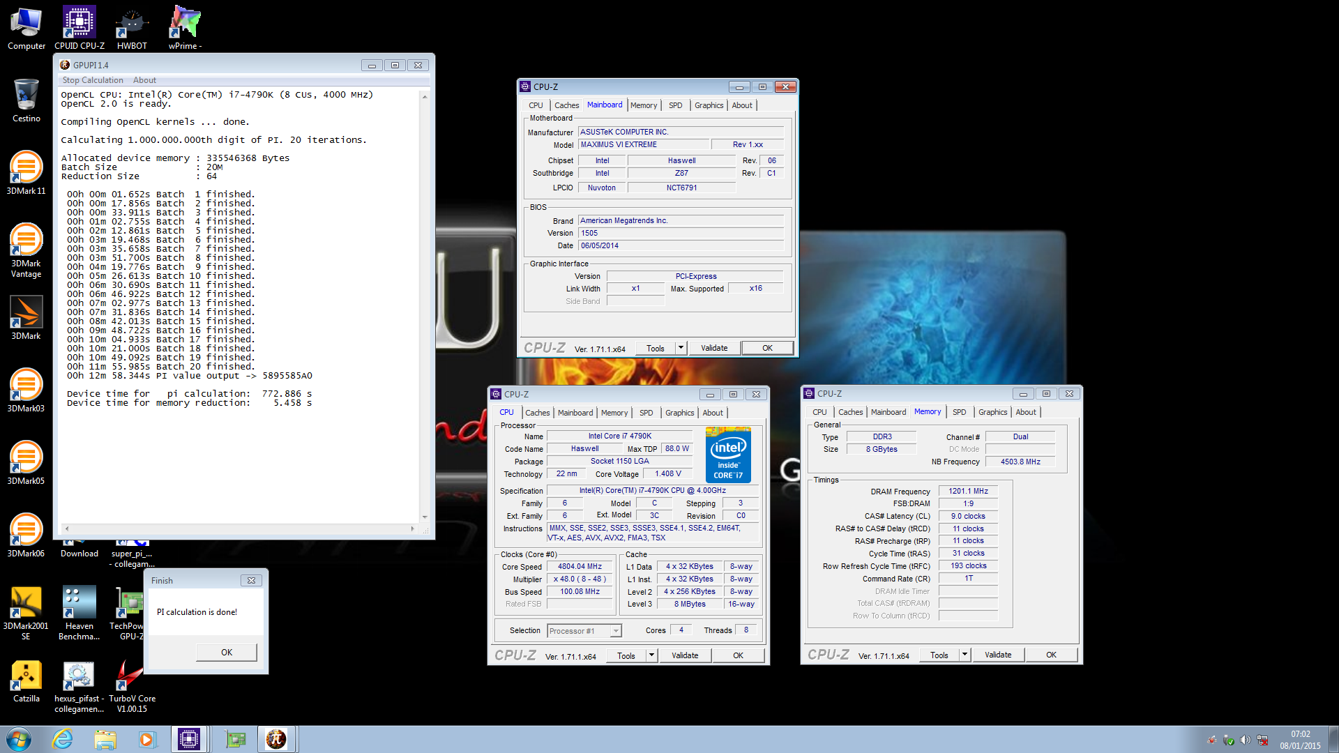
Task: Switch to CPU-Z taskbar button
Action: click(x=189, y=739)
